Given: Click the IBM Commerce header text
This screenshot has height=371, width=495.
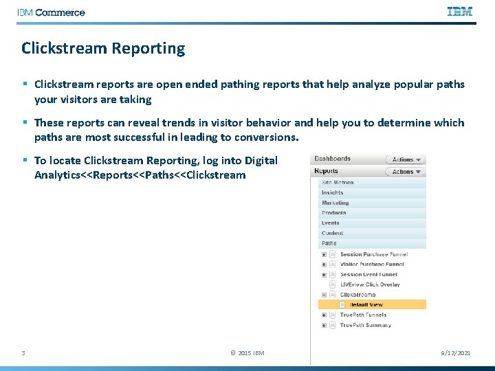Looking at the screenshot, I should click(51, 12).
